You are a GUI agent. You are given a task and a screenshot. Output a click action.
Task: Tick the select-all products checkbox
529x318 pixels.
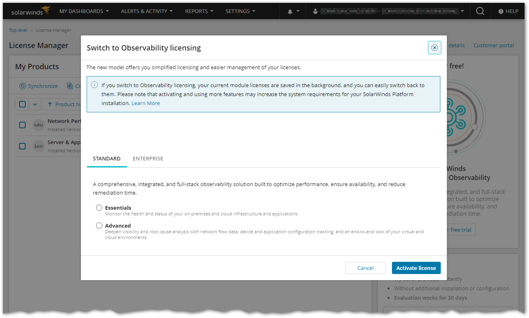[x=22, y=104]
